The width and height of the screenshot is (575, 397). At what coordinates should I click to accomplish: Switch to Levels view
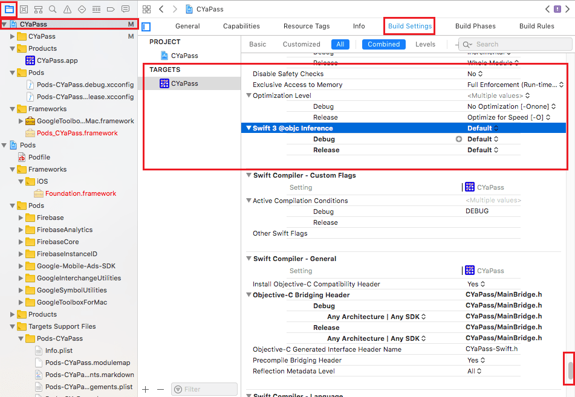[426, 44]
